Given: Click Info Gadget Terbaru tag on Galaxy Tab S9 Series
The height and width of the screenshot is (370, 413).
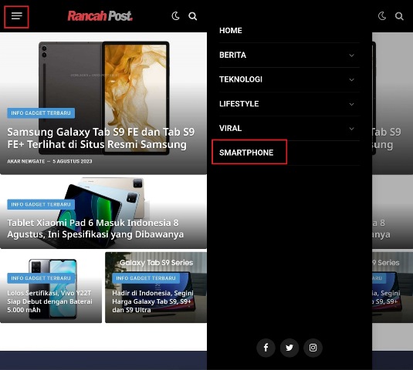Looking at the screenshot, I should tap(146, 278).
